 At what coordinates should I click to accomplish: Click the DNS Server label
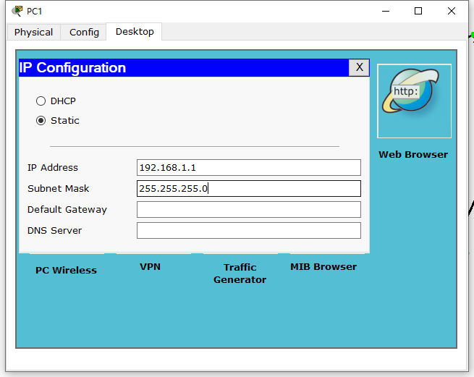(x=55, y=231)
